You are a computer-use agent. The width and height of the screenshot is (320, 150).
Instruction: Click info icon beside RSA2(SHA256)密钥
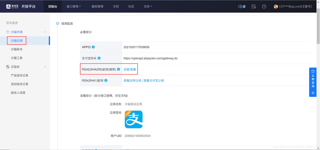click(119, 69)
